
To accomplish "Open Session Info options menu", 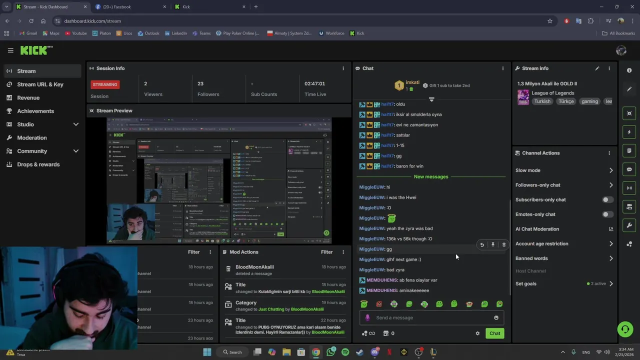I will point(343,68).
